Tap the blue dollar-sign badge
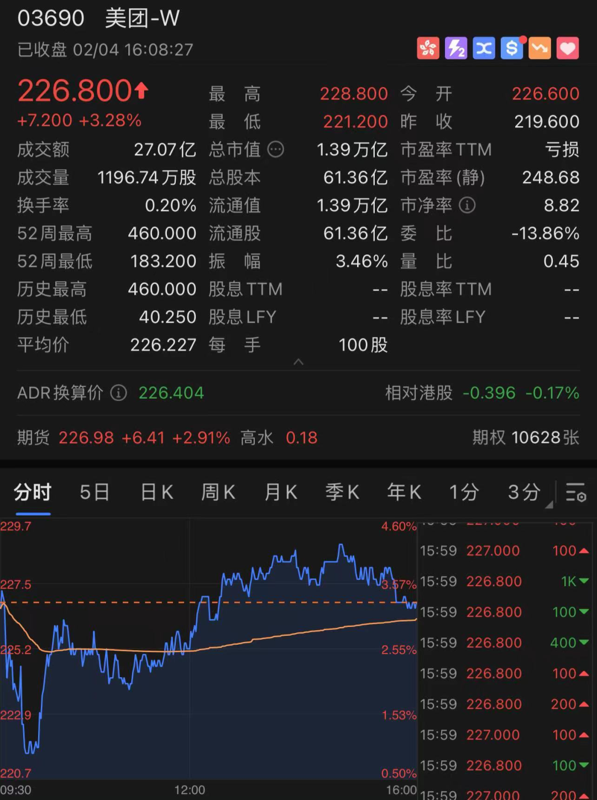 (x=512, y=49)
